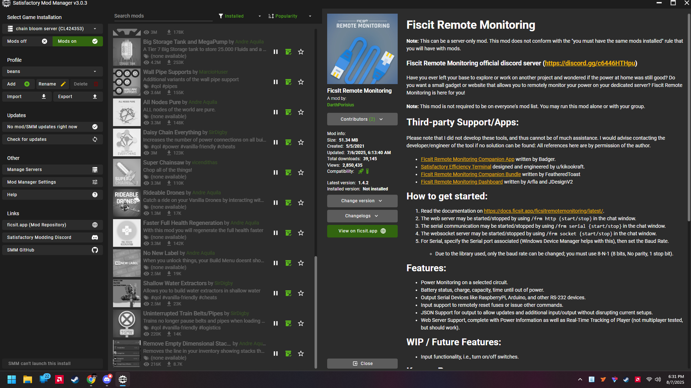Import a profile
The image size is (691, 388).
point(27,97)
